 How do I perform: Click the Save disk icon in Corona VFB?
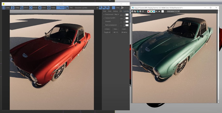[4, 8]
